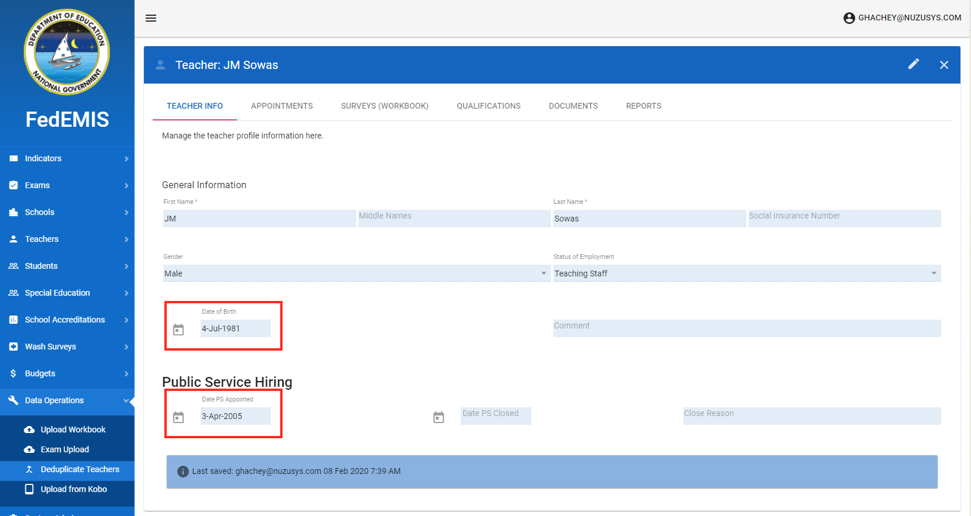Open Status of Employment dropdown
Viewport: 971px width, 516px height.
pos(746,273)
